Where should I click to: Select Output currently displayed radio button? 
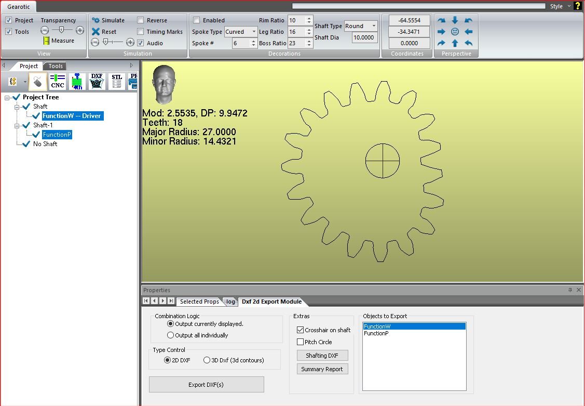[x=170, y=324]
